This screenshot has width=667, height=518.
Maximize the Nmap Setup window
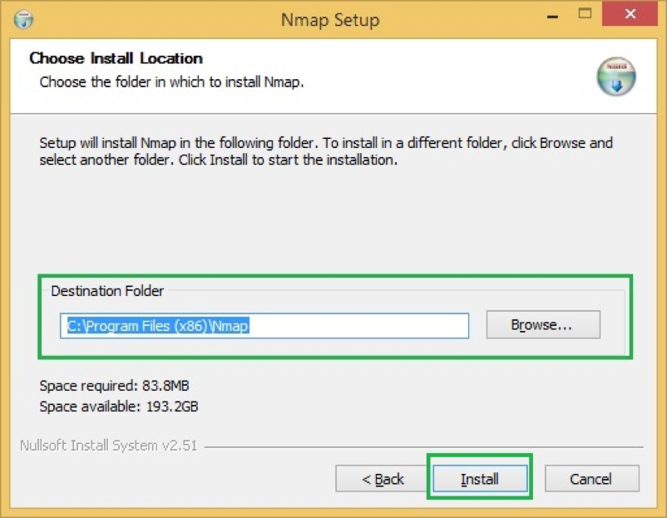point(584,14)
